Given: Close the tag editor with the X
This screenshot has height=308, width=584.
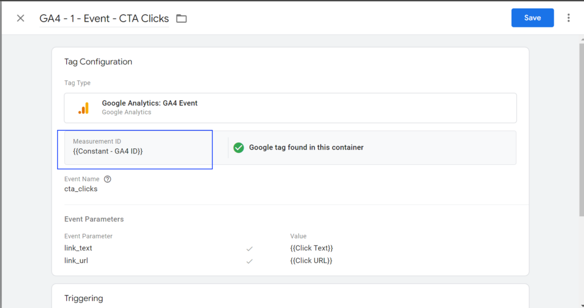Looking at the screenshot, I should [21, 18].
